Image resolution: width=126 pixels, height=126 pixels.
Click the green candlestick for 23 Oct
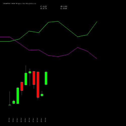click(26, 79)
